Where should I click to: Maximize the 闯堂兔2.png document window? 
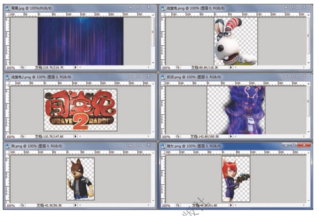138,76
